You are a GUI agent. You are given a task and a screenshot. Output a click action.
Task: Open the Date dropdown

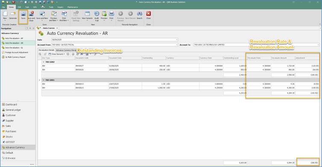(177, 40)
